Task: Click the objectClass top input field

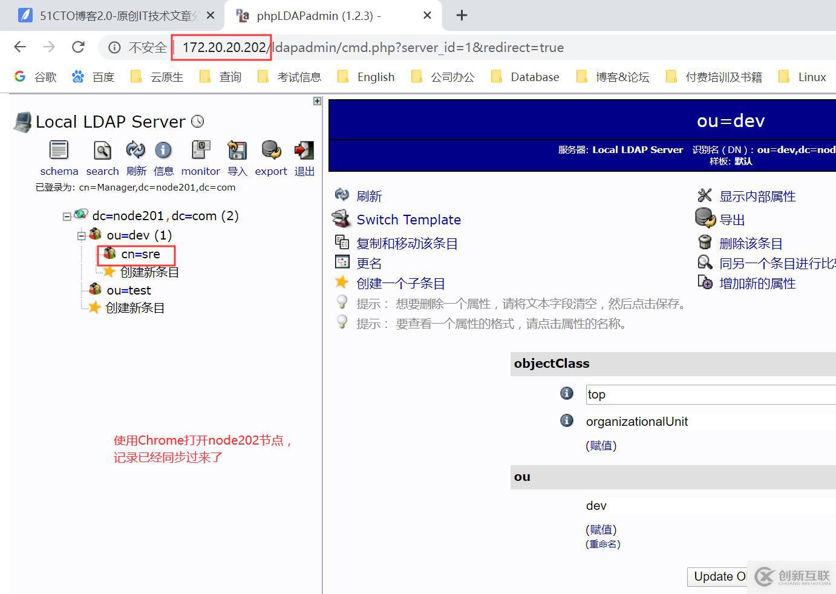Action: point(711,394)
